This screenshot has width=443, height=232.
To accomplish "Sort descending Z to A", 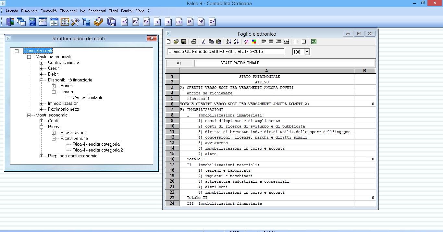I will (236, 42).
